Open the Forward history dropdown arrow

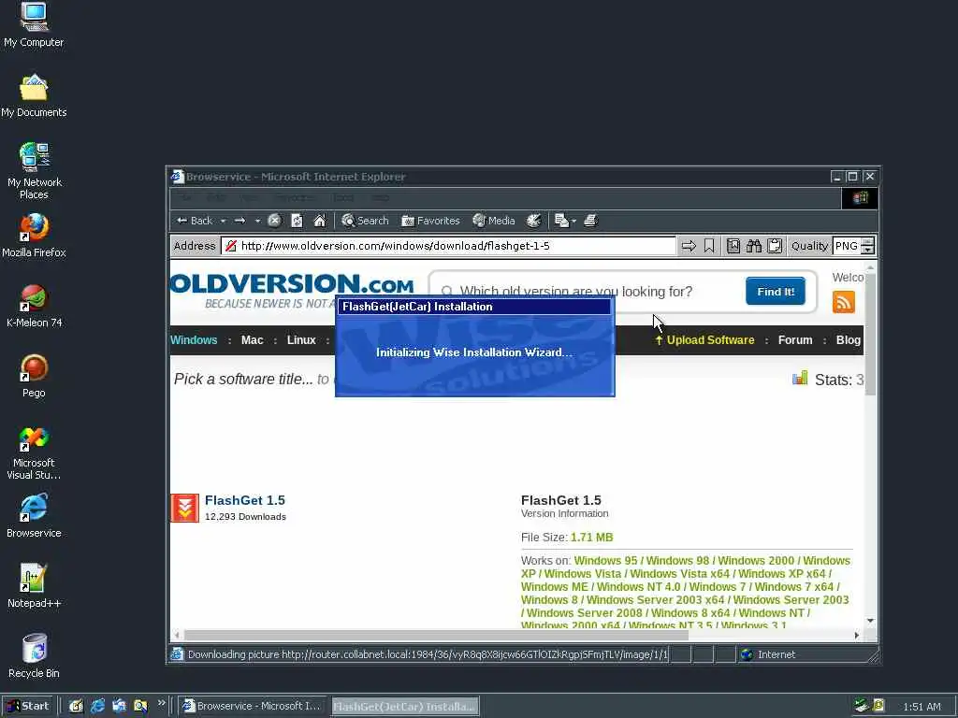tap(258, 221)
